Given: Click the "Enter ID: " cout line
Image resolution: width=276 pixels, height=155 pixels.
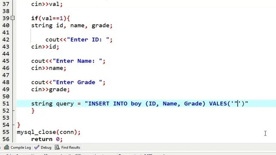Looking at the screenshot, I should pyautogui.click(x=79, y=40).
